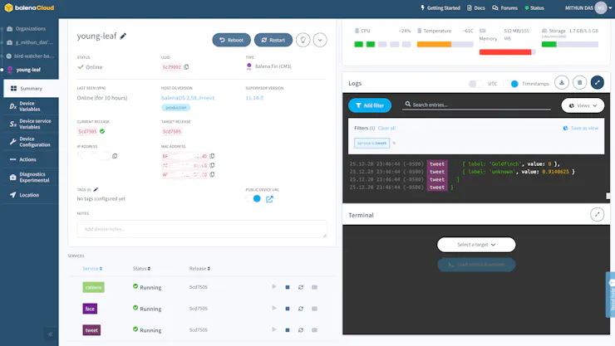Click the balenaCloud logo
615x346 pixels.
pos(29,7)
